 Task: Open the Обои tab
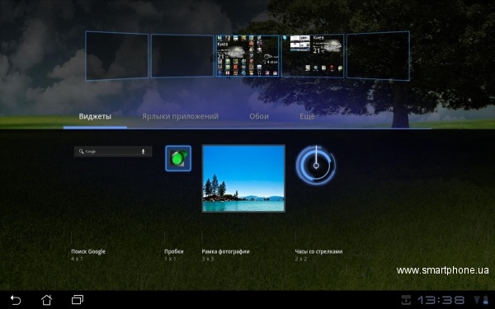point(259,116)
